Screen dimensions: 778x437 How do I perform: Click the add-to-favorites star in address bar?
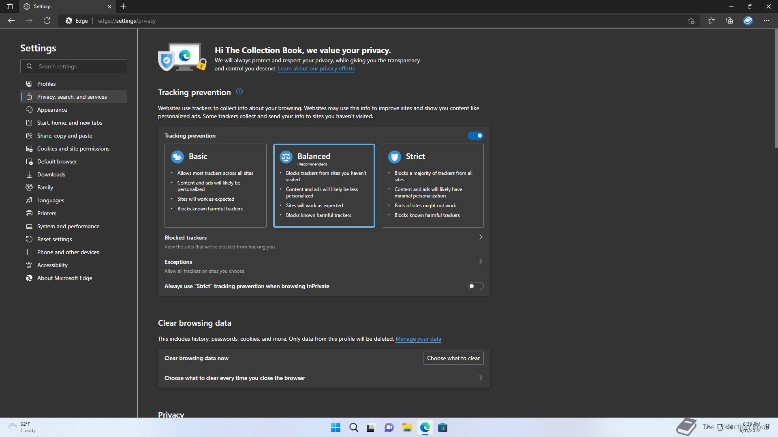point(691,21)
